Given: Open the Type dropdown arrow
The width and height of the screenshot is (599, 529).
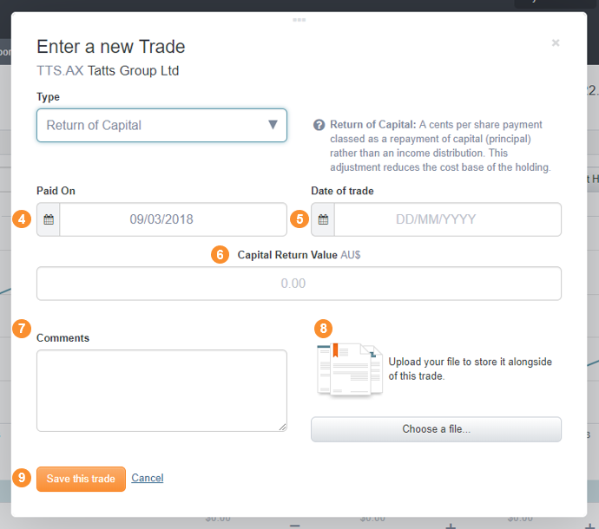Looking at the screenshot, I should 273,125.
